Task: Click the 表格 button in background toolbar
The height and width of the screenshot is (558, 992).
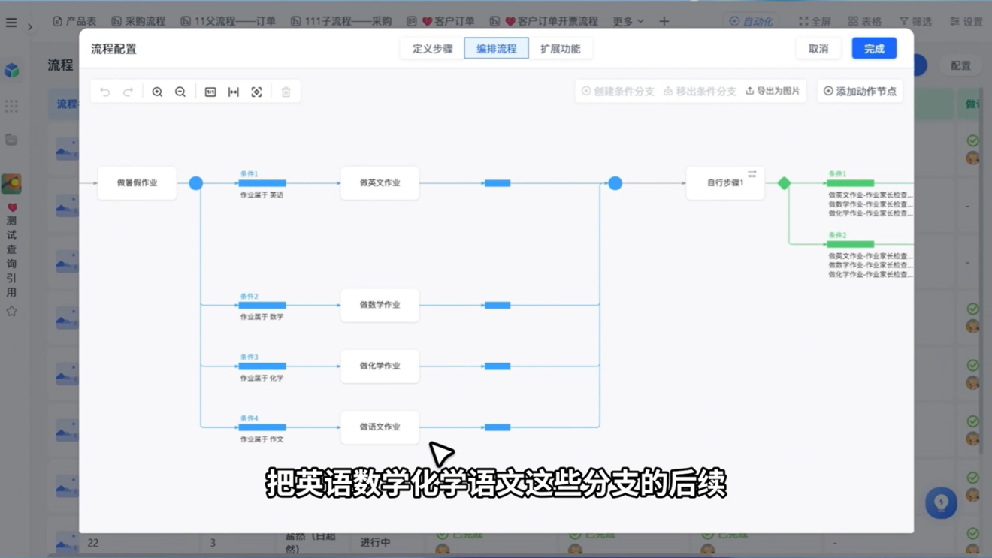Action: tap(864, 21)
